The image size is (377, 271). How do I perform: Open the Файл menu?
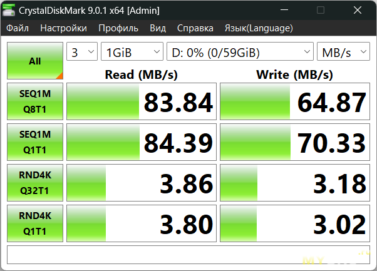tap(18, 28)
